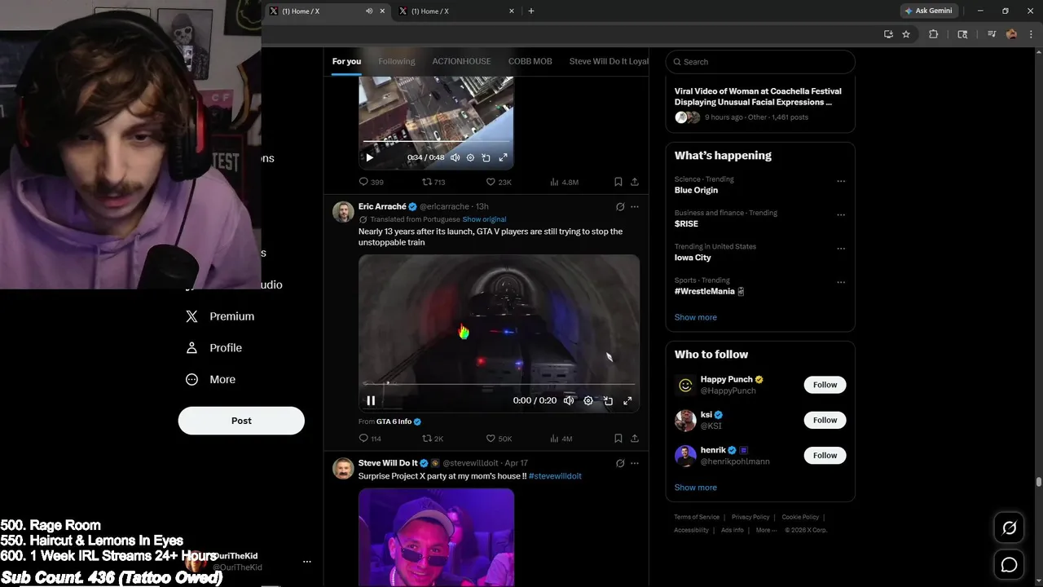Screen dimensions: 1043x587
Task: Open picture-in-picture for the 0:34 / 0:48 video
Action: pyautogui.click(x=486, y=157)
